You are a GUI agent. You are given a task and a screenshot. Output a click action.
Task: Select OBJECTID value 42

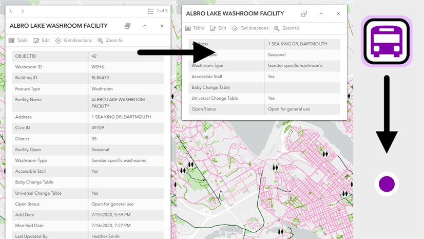[x=94, y=56]
